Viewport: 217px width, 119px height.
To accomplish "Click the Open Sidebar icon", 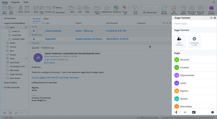I will [184, 8].
